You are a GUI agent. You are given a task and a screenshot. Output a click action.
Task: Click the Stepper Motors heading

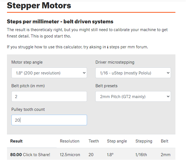39,6
